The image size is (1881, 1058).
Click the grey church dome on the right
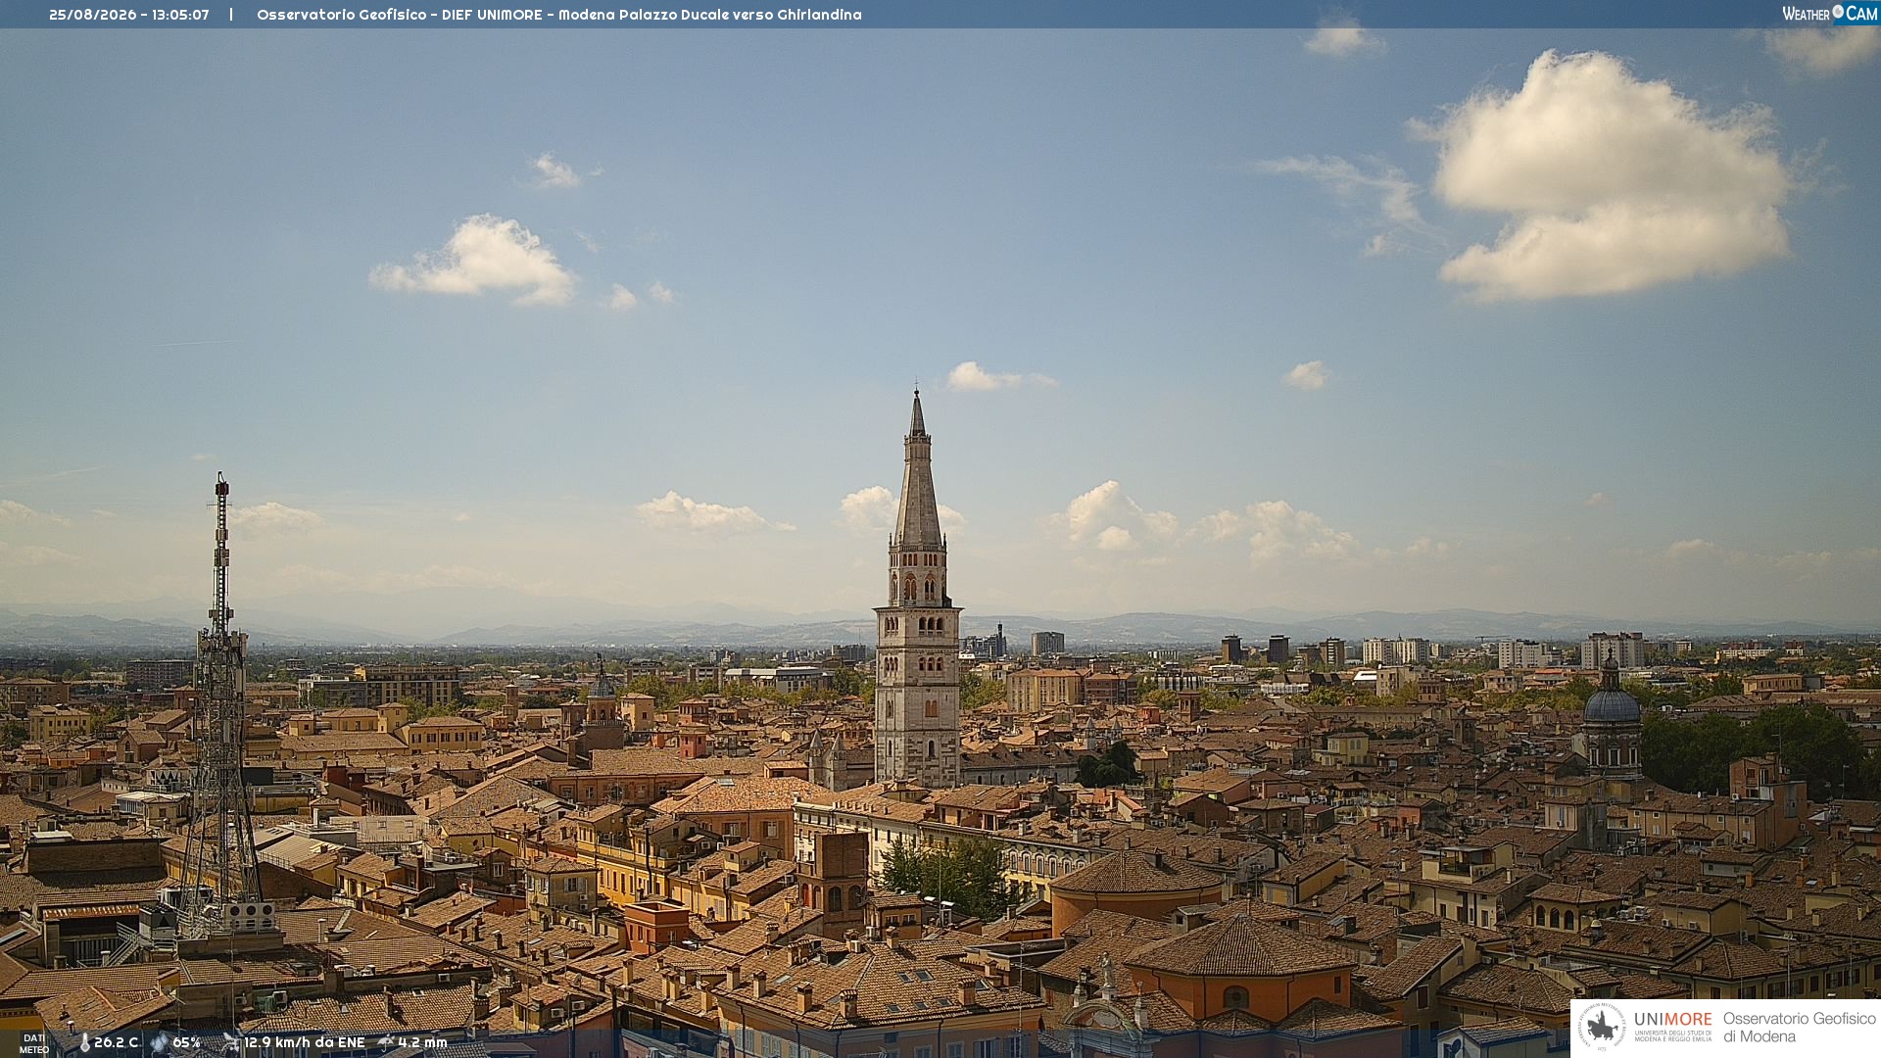click(x=1612, y=701)
